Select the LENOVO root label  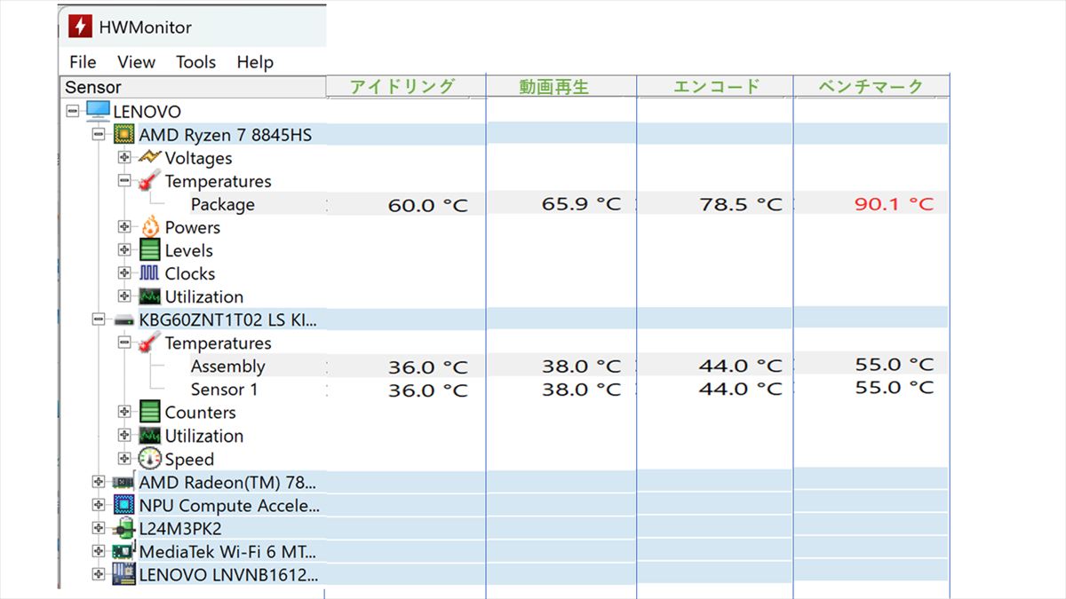[147, 112]
